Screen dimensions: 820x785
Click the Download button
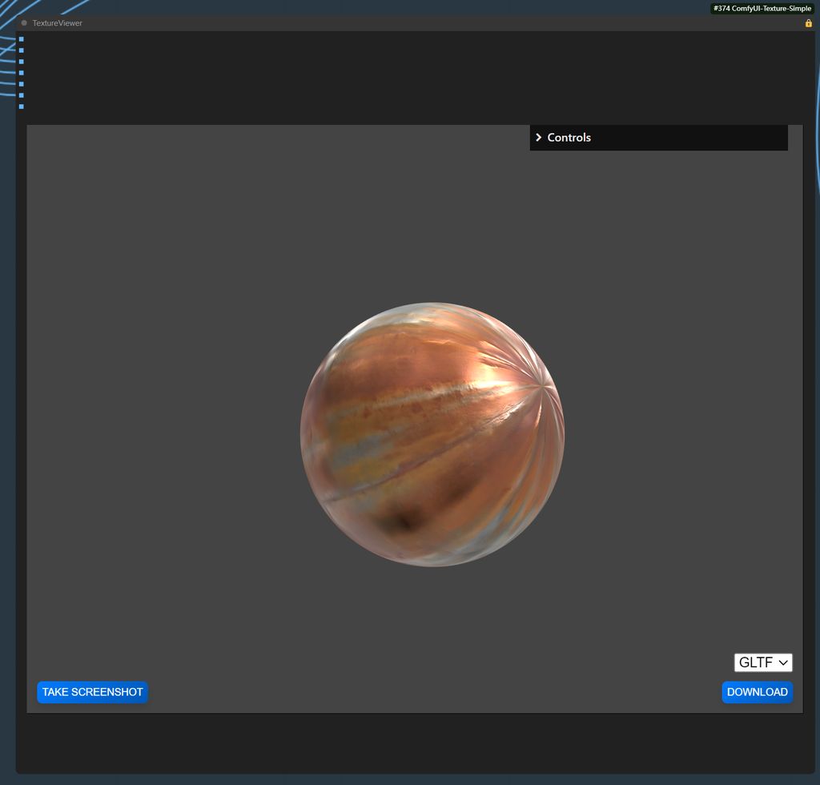pos(757,692)
